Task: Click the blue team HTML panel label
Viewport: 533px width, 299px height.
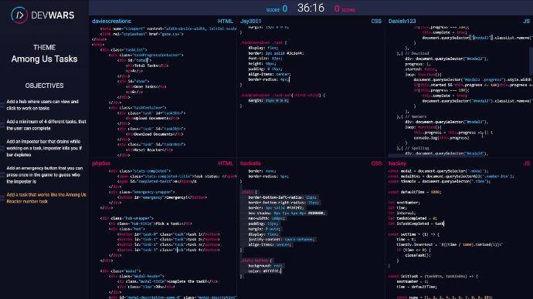Action: pos(226,21)
